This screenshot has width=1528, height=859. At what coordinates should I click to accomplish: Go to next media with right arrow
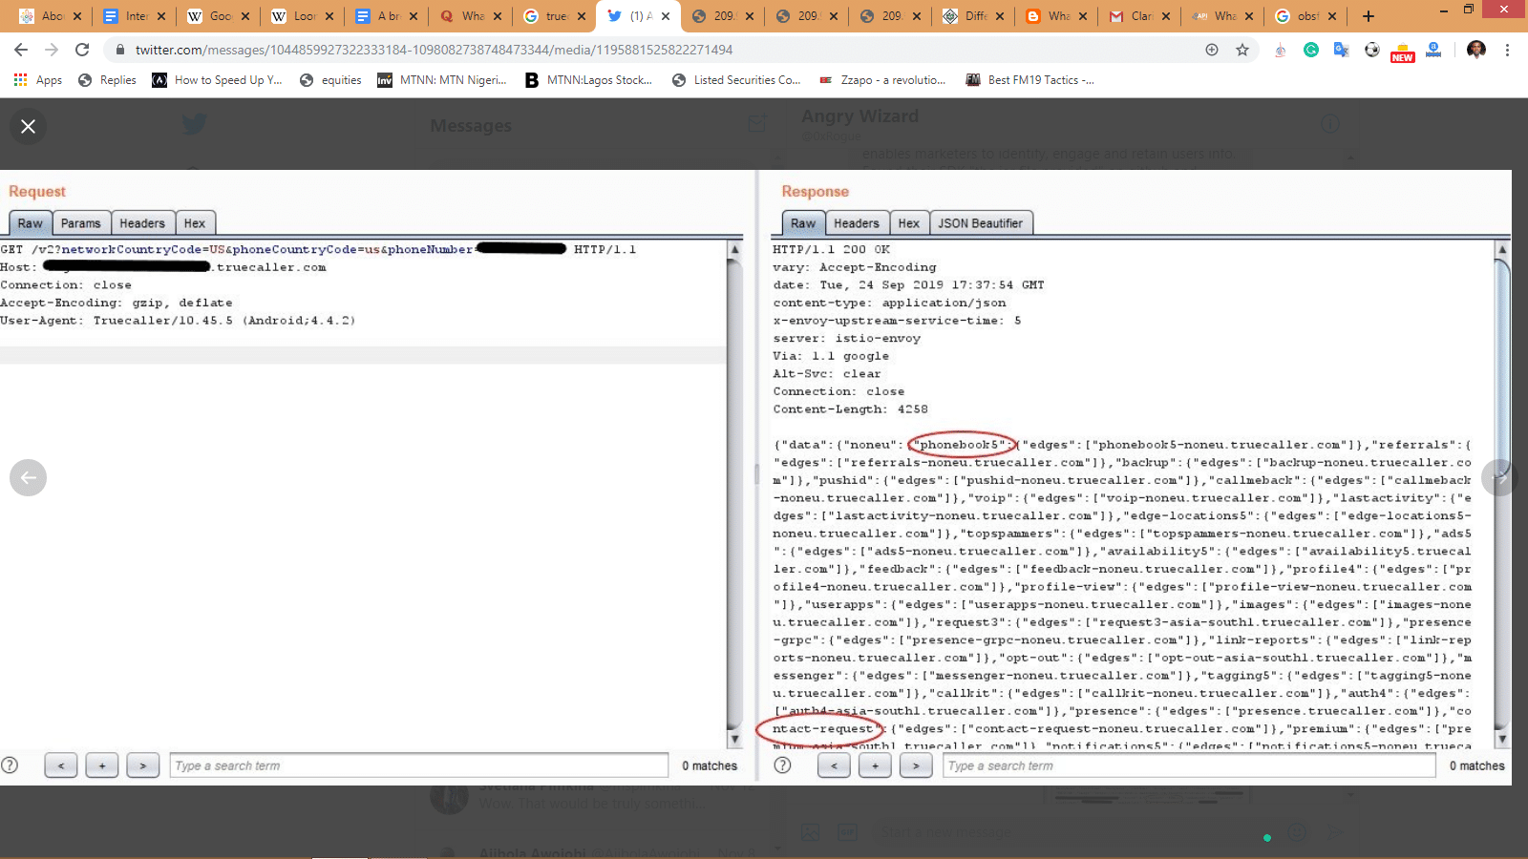(x=1499, y=477)
